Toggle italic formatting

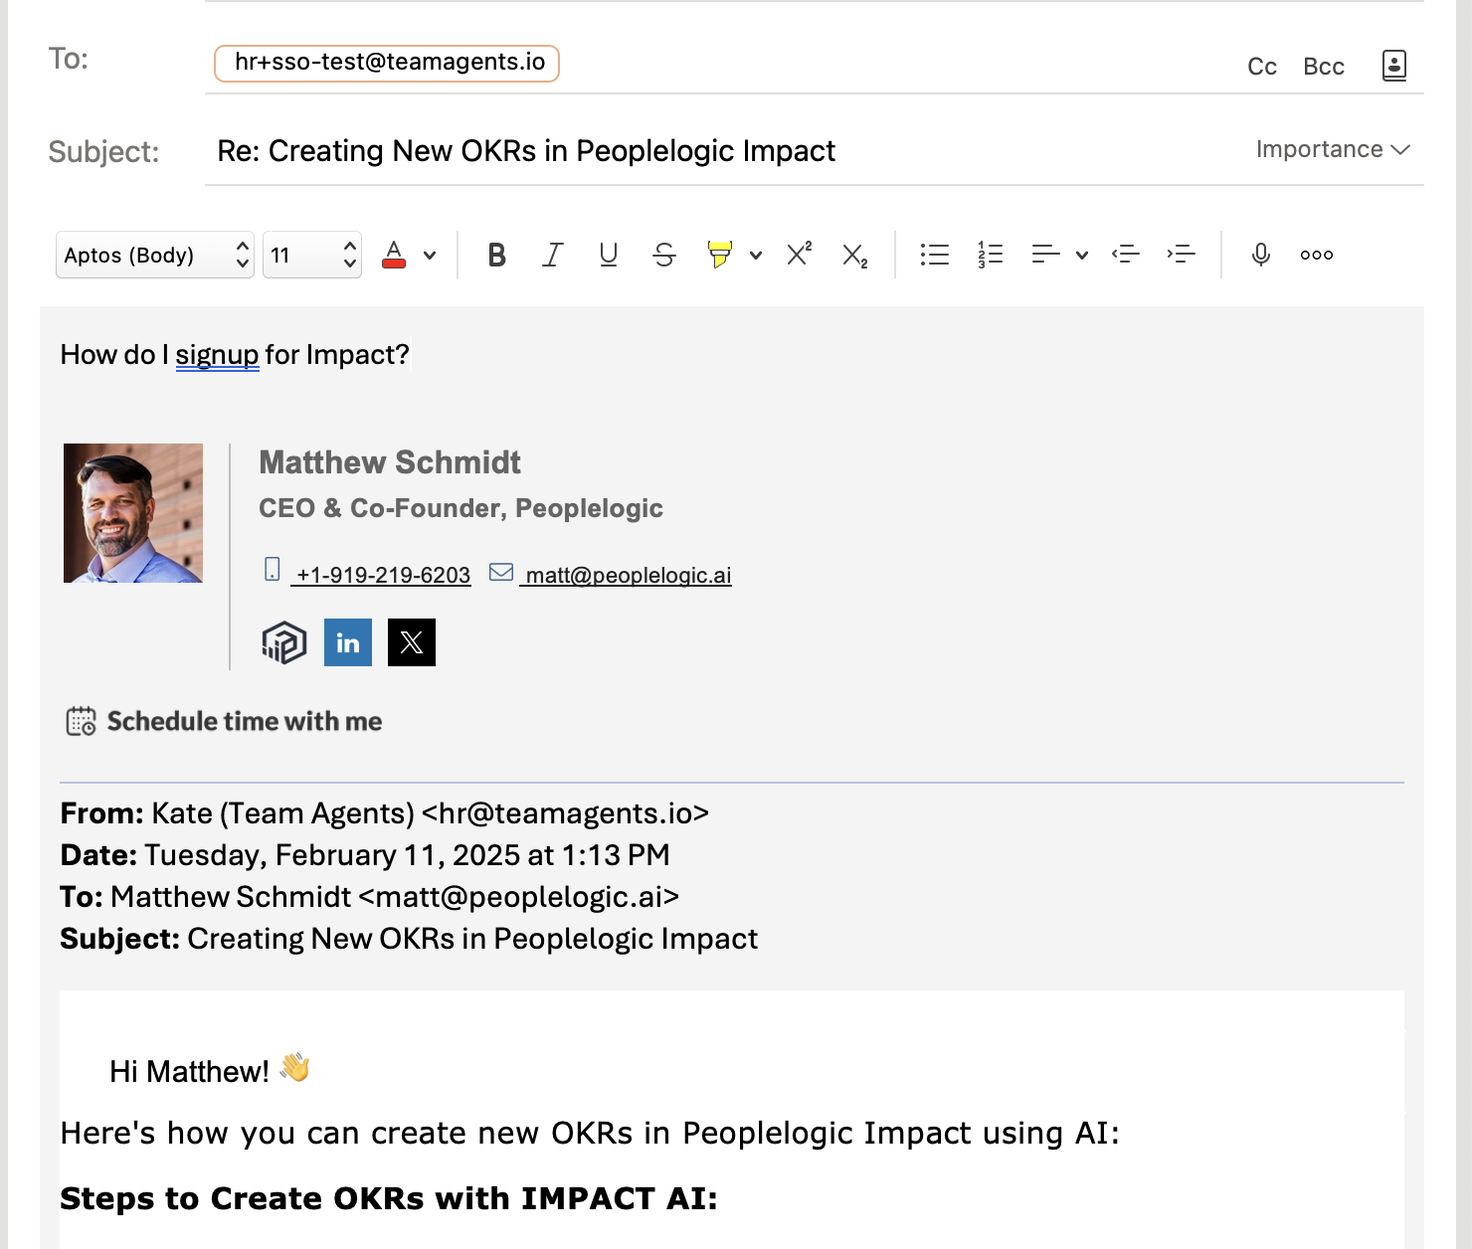553,256
